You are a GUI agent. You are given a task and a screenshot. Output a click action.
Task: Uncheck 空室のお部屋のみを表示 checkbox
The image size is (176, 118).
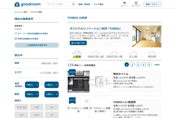(x=16, y=39)
